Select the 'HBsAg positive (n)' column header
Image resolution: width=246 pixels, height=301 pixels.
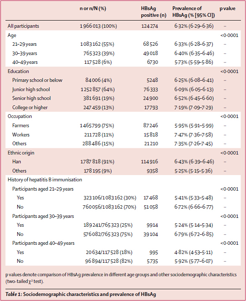pos(153,12)
